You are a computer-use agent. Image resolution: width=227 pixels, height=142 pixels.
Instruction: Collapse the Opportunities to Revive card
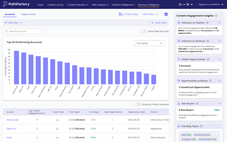219,81
